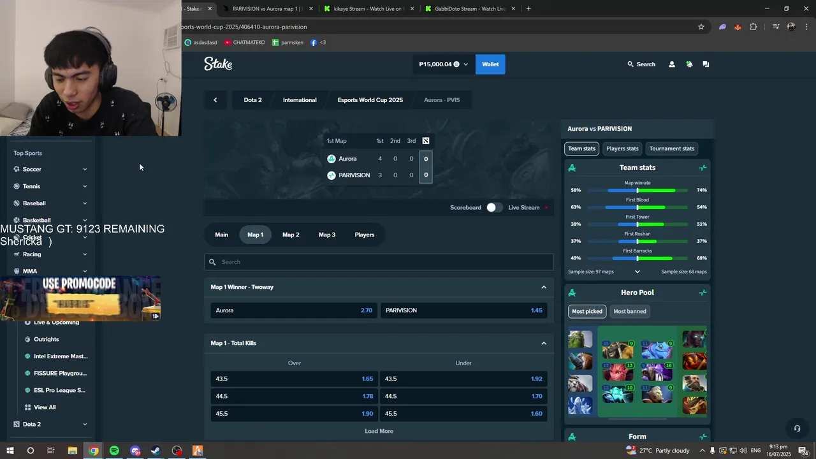
Task: Click the Hero Pool horizontal scrollbar
Action: pos(637,419)
